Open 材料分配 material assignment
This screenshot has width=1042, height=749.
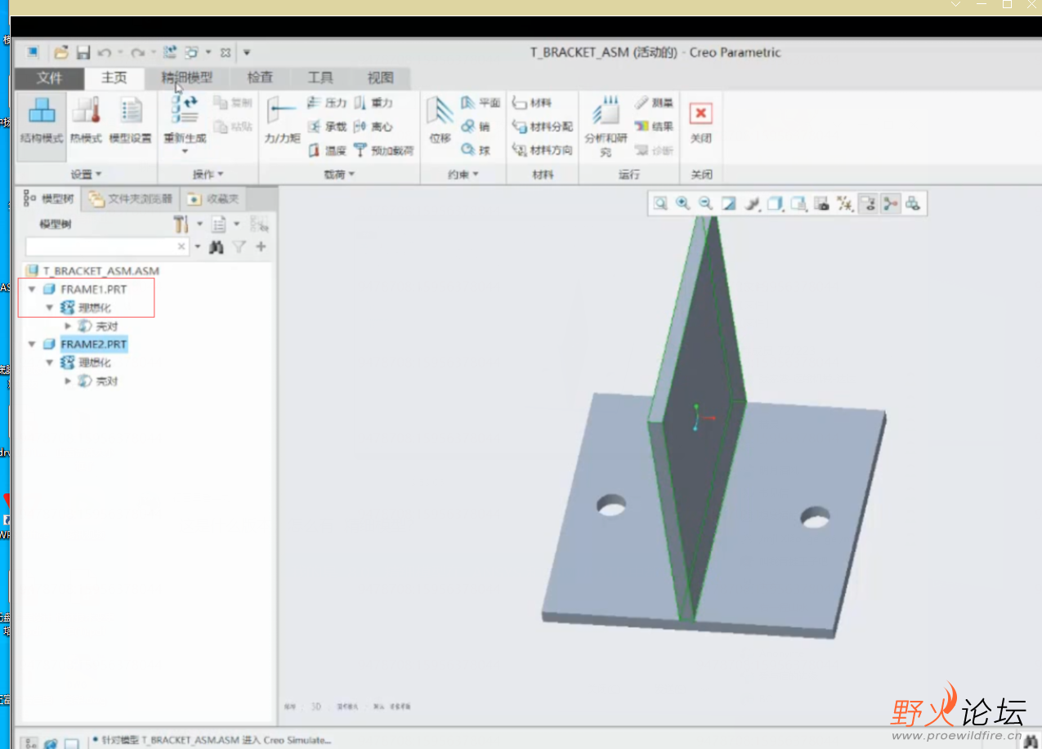tap(542, 127)
